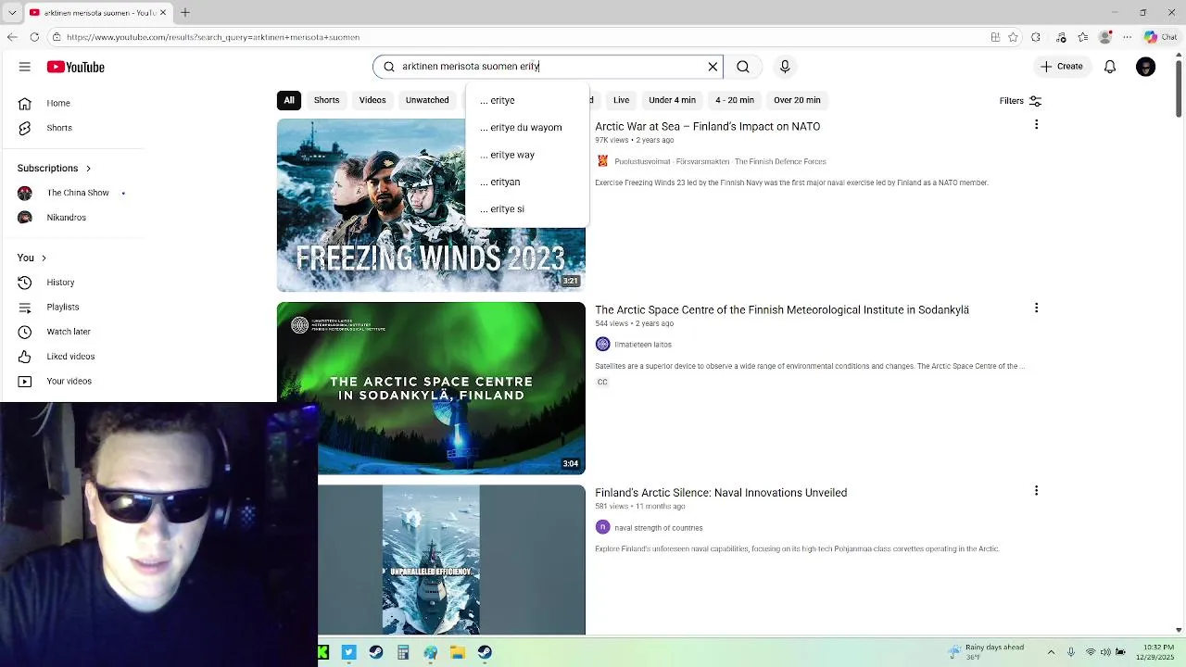Screen dimensions: 1186x667
Task: Visit the Puolustusvoimat channel
Action: 720,161
